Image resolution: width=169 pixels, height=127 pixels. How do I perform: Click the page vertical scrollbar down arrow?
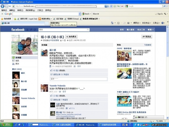point(167,118)
